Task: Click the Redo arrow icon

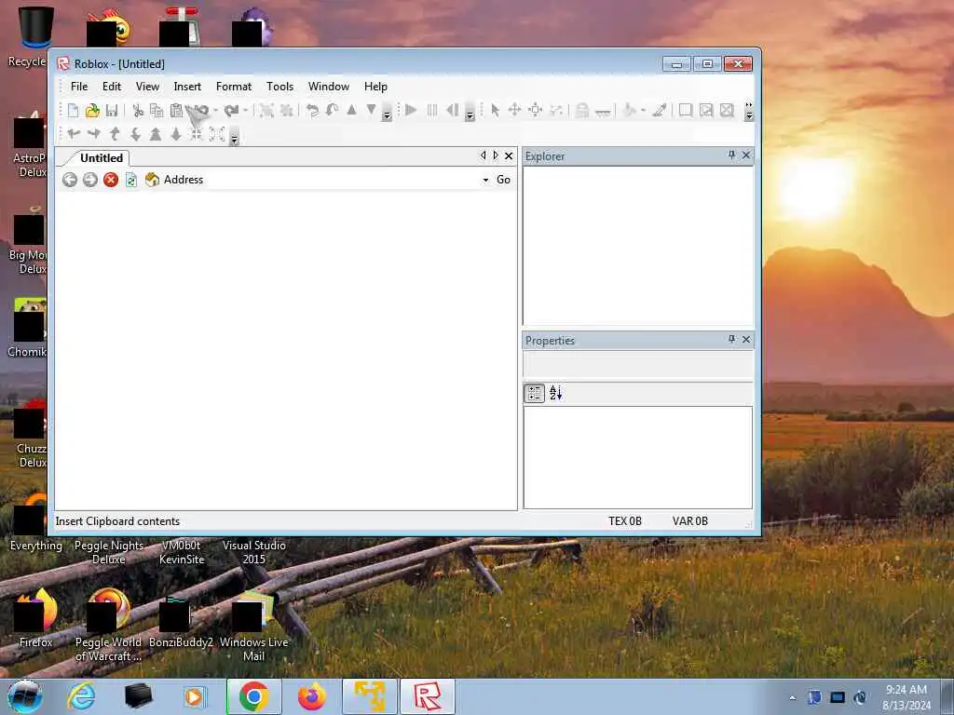Action: pos(231,110)
